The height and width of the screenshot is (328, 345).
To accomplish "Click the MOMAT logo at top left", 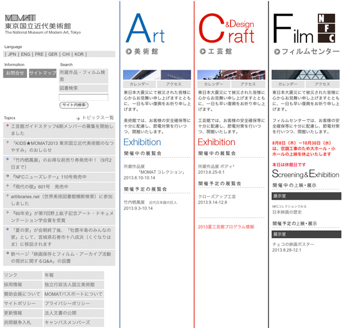I will click(x=20, y=17).
